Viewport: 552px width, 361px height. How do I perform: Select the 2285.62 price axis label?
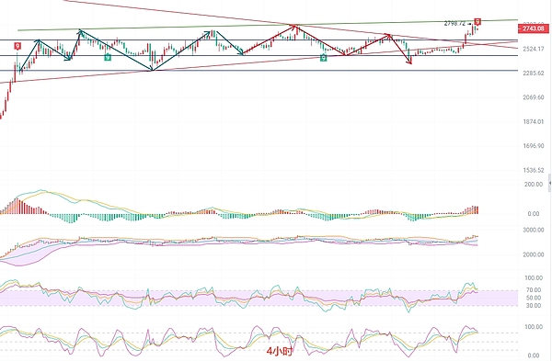(534, 73)
